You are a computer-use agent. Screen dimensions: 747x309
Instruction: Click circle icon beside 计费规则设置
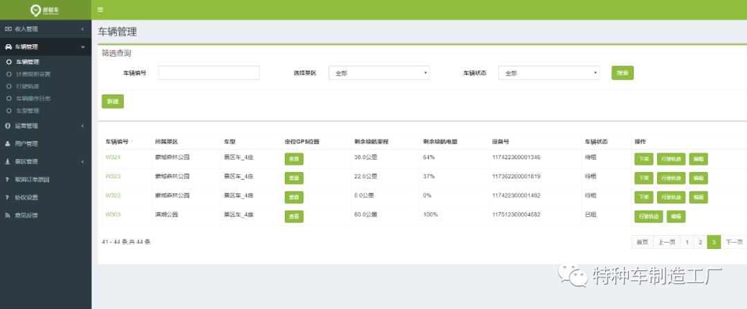click(8, 74)
